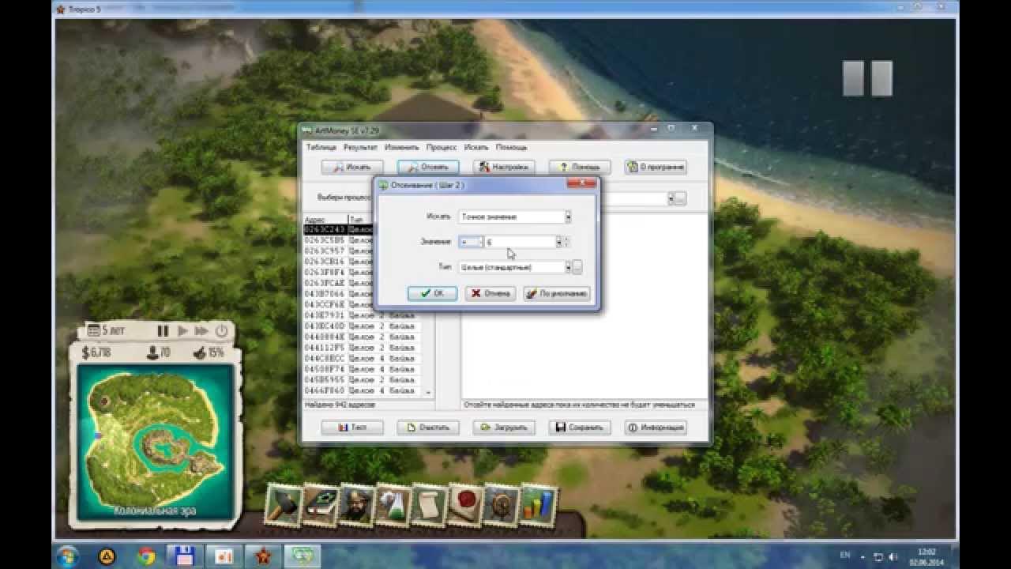The image size is (1011, 569).
Task: Open the constitution scroll stamp
Action: point(430,506)
